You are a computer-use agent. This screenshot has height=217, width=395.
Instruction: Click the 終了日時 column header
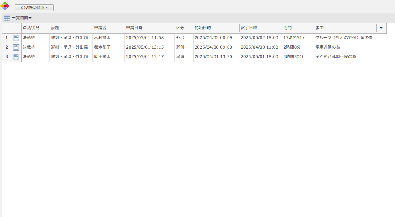249,28
